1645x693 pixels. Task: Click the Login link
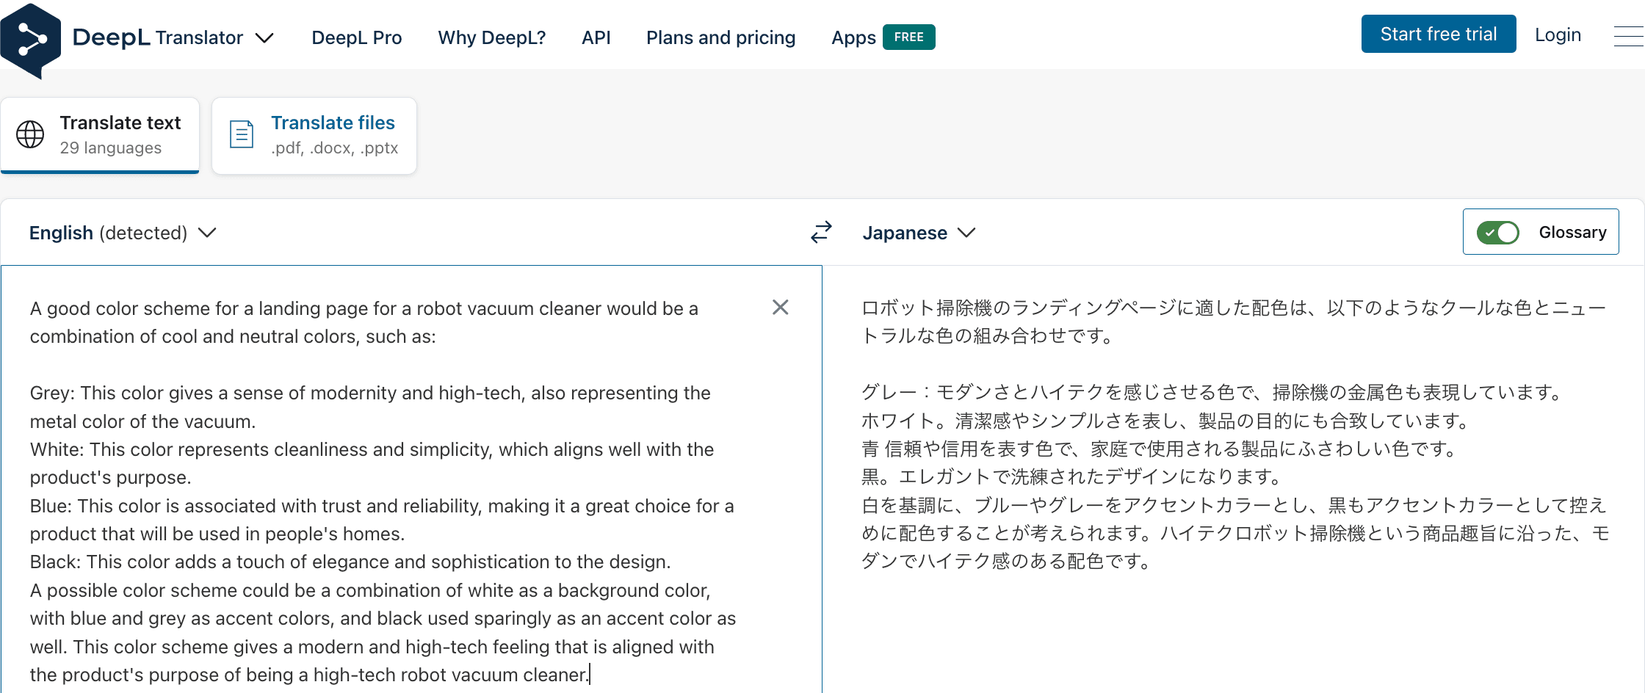tap(1558, 35)
